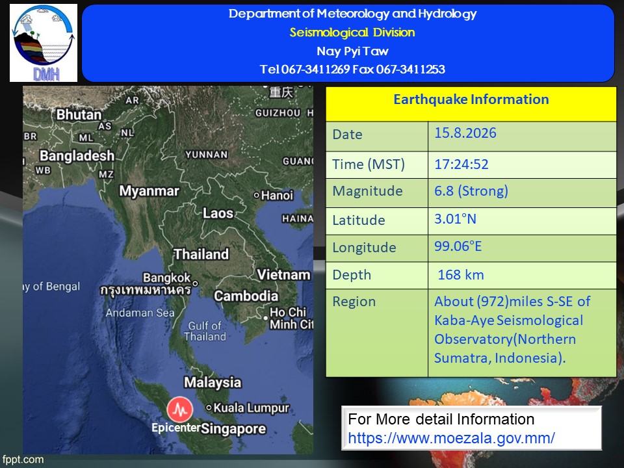Select the longitude value '99.06°E'
Image resolution: width=624 pixels, height=468 pixels.
point(458,246)
